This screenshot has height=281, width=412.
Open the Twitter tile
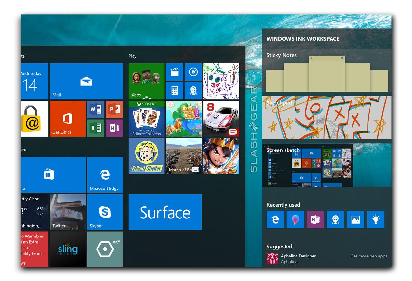click(x=68, y=212)
